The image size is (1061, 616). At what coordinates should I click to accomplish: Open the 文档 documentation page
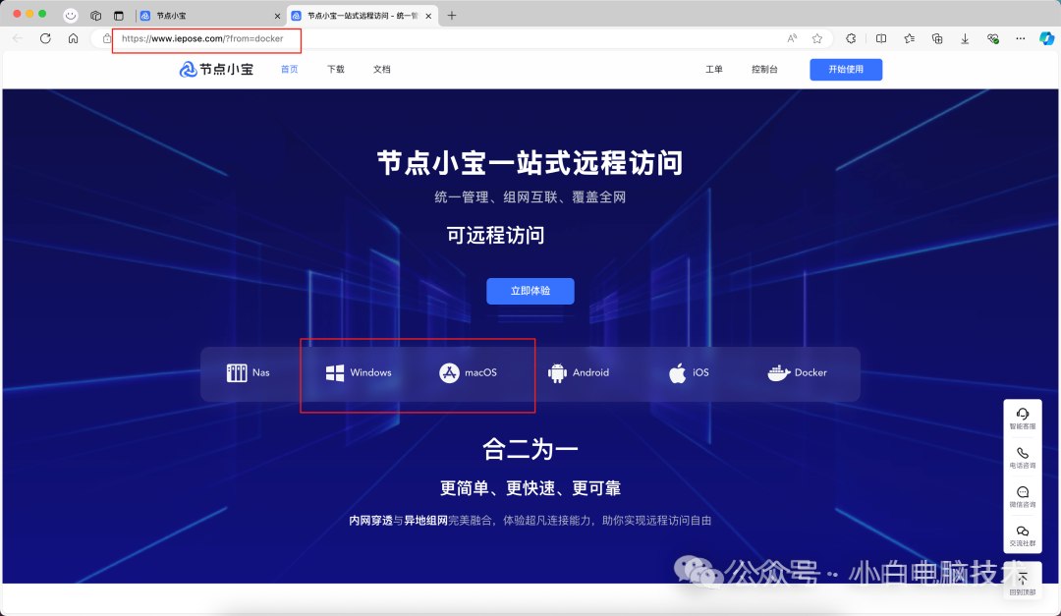pos(381,69)
